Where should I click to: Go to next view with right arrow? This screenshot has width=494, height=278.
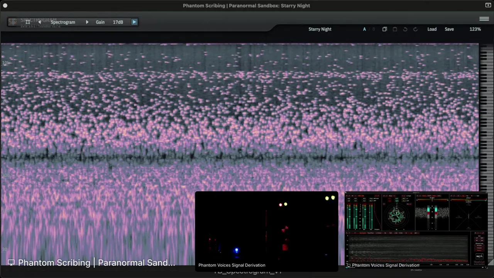[87, 22]
